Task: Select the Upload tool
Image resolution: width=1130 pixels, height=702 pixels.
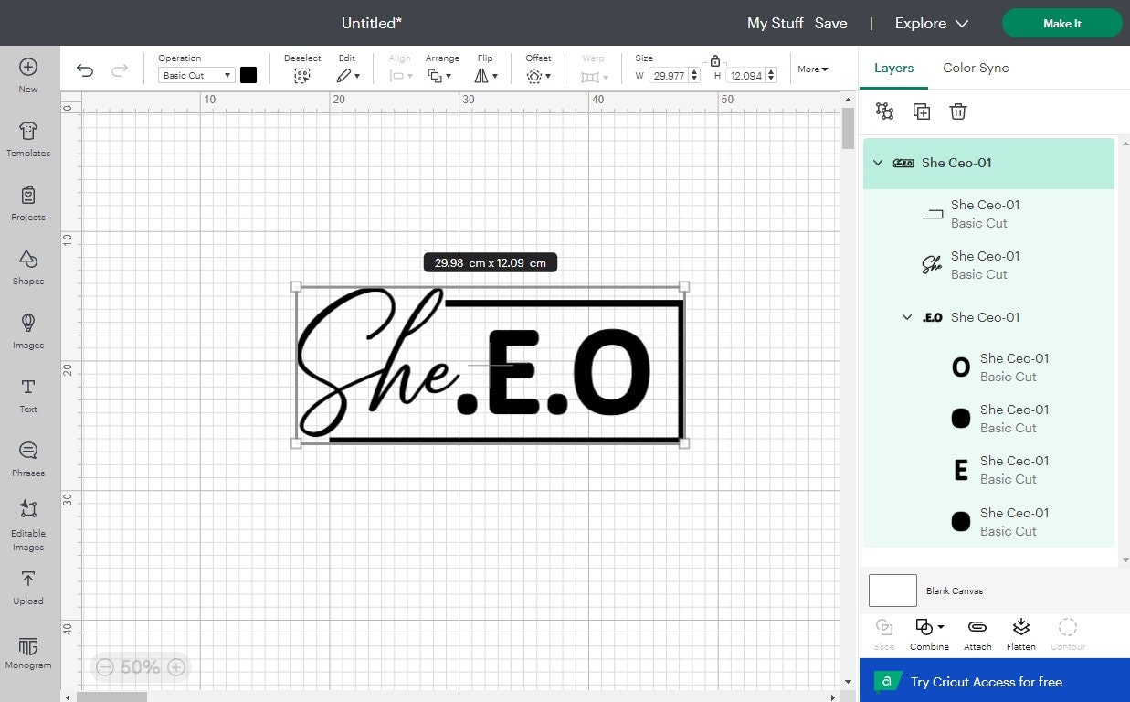Action: (x=27, y=590)
